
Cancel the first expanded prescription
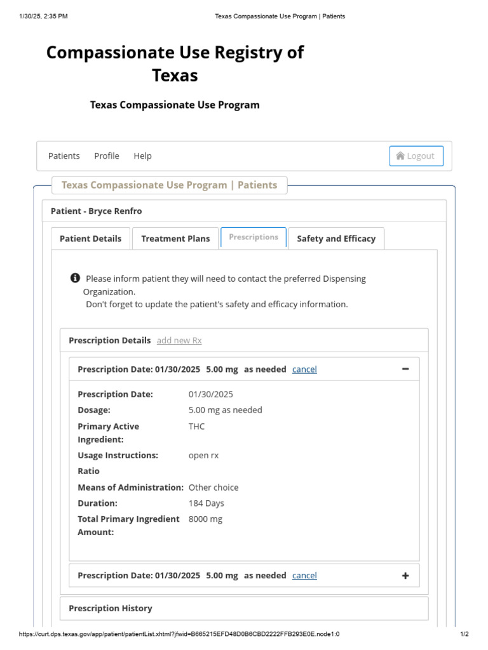coord(304,369)
